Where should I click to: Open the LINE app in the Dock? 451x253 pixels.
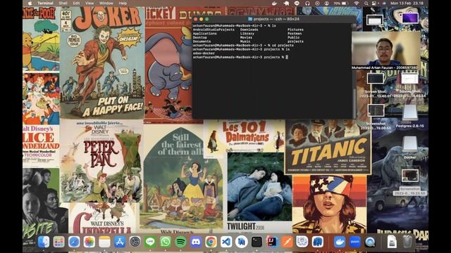pyautogui.click(x=150, y=242)
